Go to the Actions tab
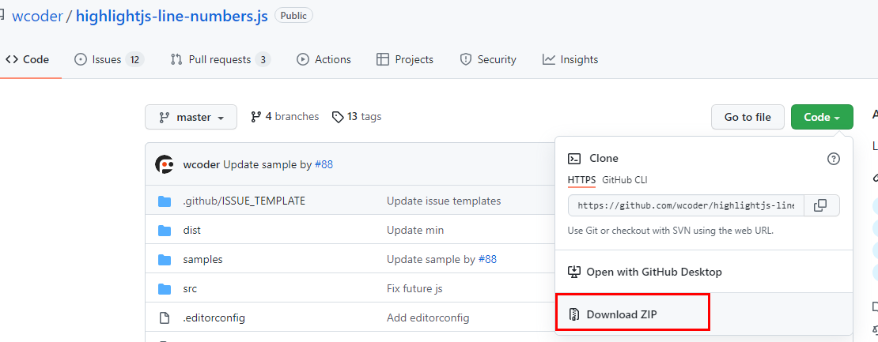 coord(324,59)
